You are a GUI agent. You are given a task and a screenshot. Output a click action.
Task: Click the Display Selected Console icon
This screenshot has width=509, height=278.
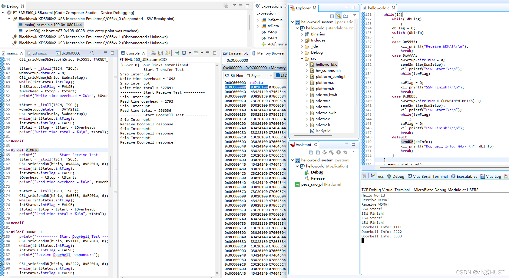click(x=184, y=53)
